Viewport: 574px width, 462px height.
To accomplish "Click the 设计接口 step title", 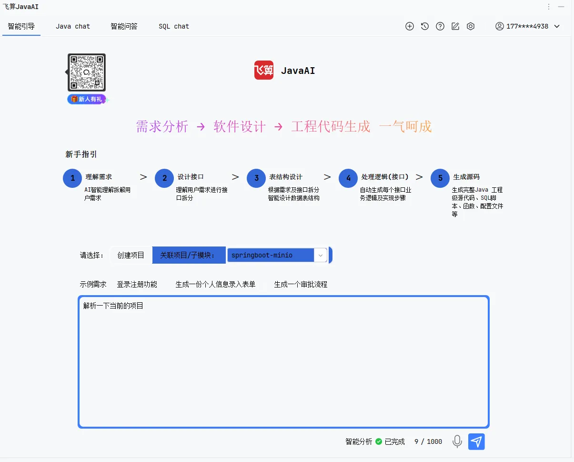I will [191, 177].
